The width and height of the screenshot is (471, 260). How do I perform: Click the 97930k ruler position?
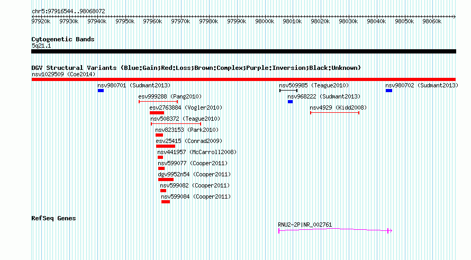(x=69, y=21)
